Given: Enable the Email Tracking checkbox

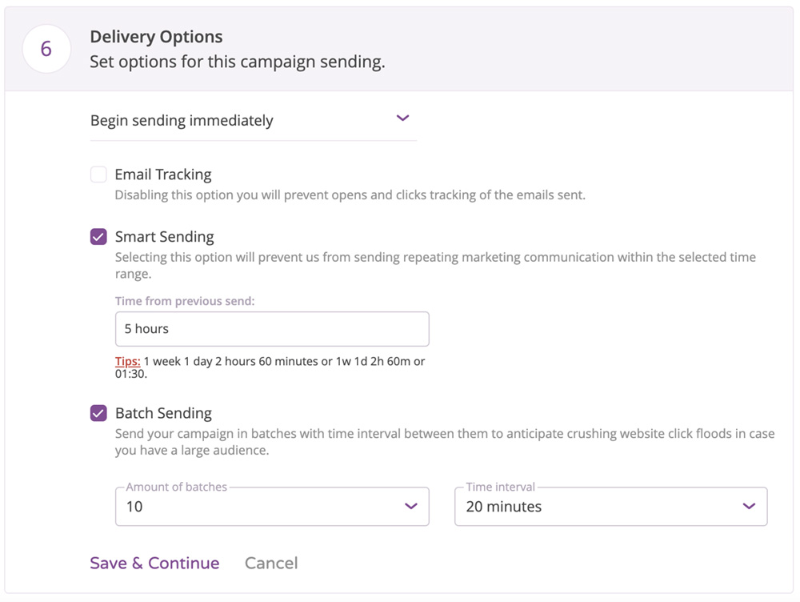Looking at the screenshot, I should point(98,175).
